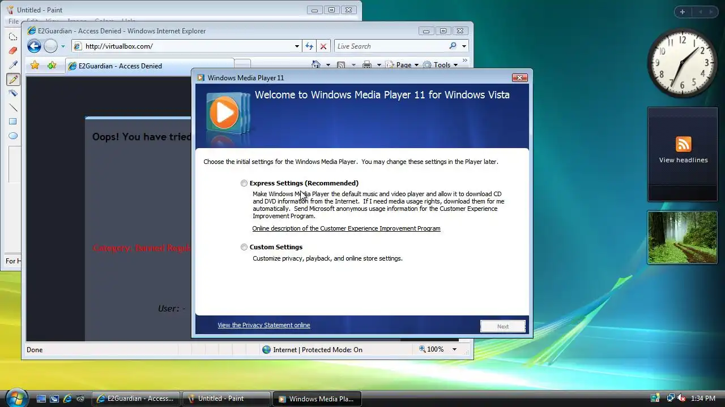Click the Live Search magnifier icon
This screenshot has width=725, height=407.
coord(453,46)
